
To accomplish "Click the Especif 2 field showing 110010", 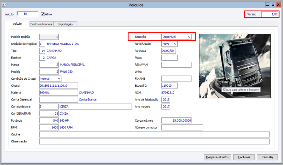I will click(169, 86).
